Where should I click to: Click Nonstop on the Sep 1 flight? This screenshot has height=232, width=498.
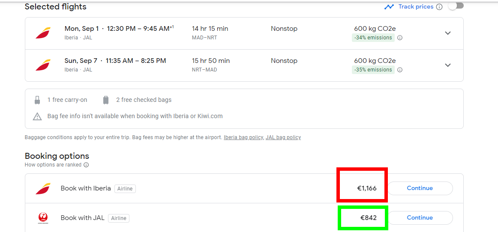click(284, 29)
